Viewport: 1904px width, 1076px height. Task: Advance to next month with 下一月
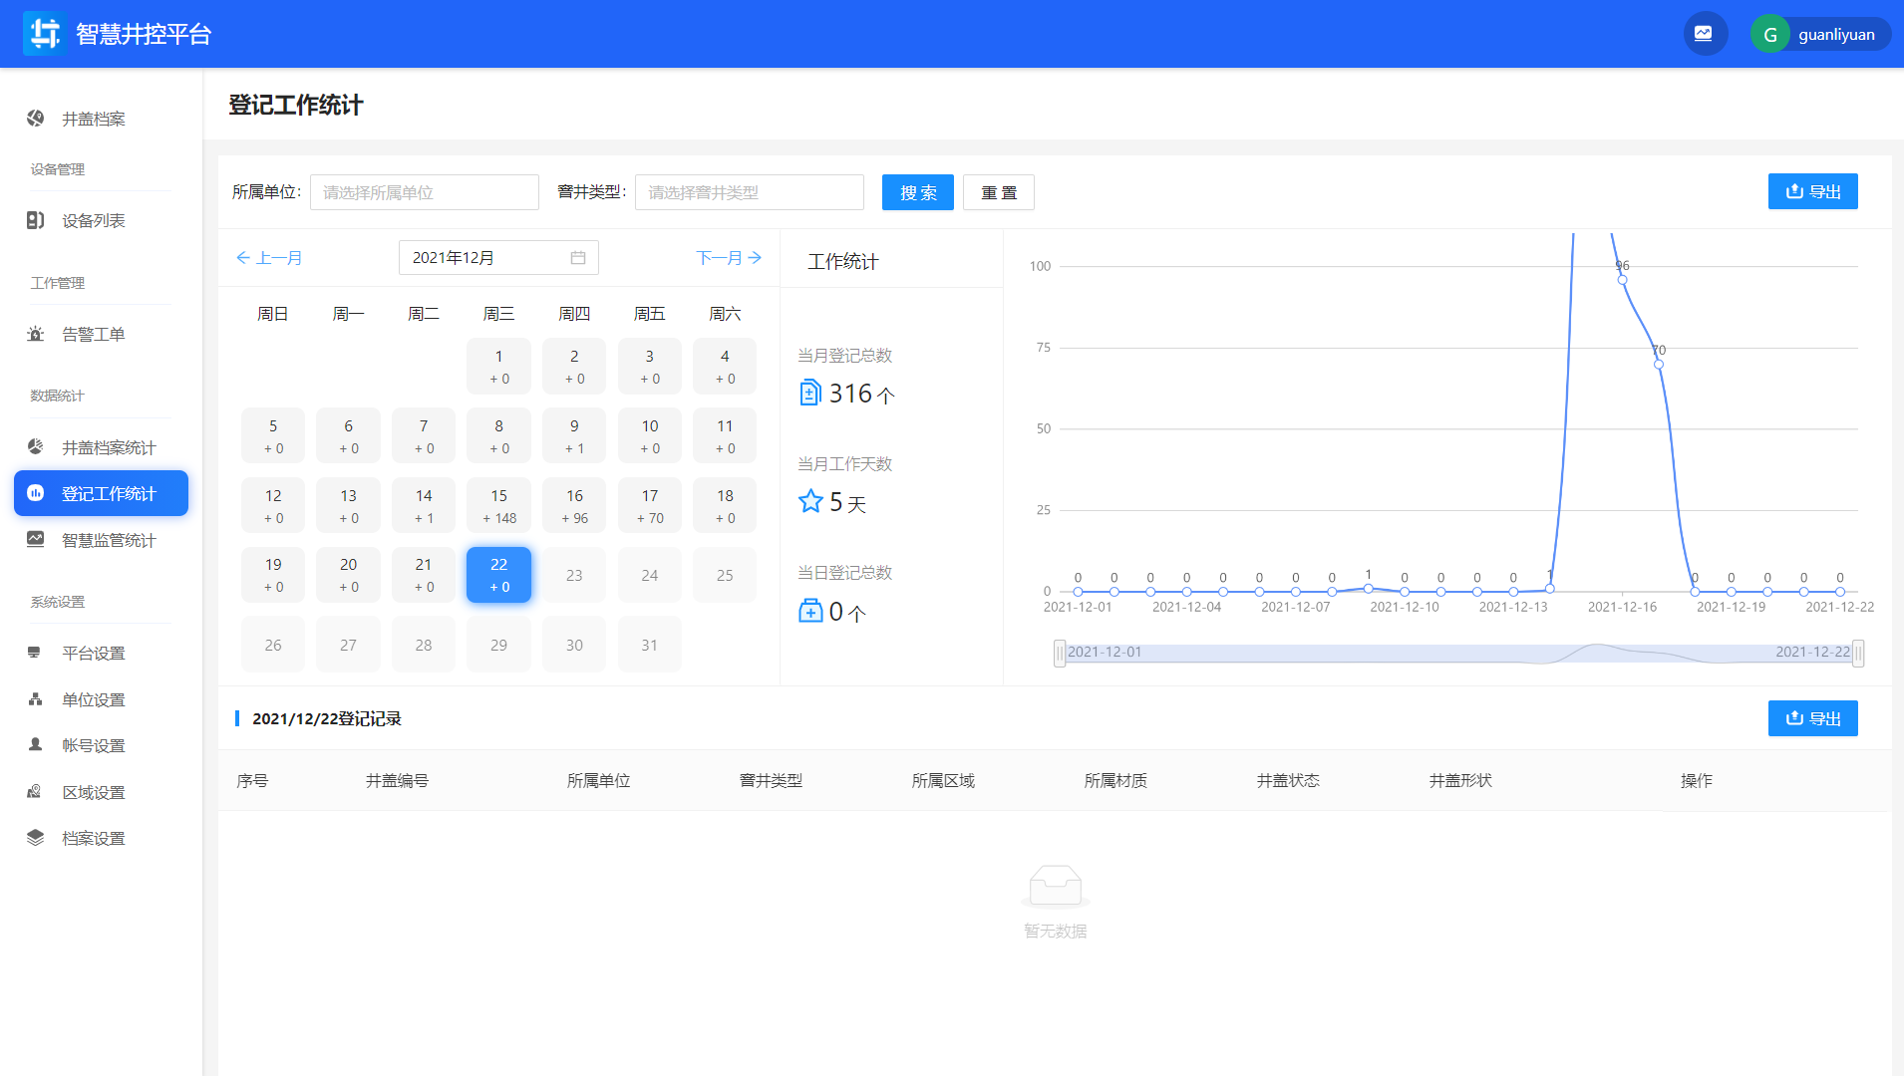[x=729, y=258]
